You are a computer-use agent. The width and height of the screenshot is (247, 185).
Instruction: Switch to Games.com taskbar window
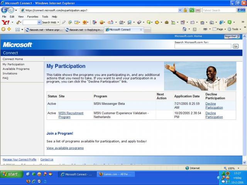116,174
